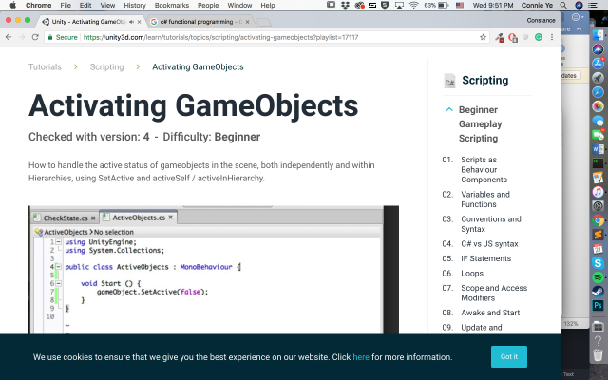Open Steam from the dock
This screenshot has width=608, height=380.
598,292
